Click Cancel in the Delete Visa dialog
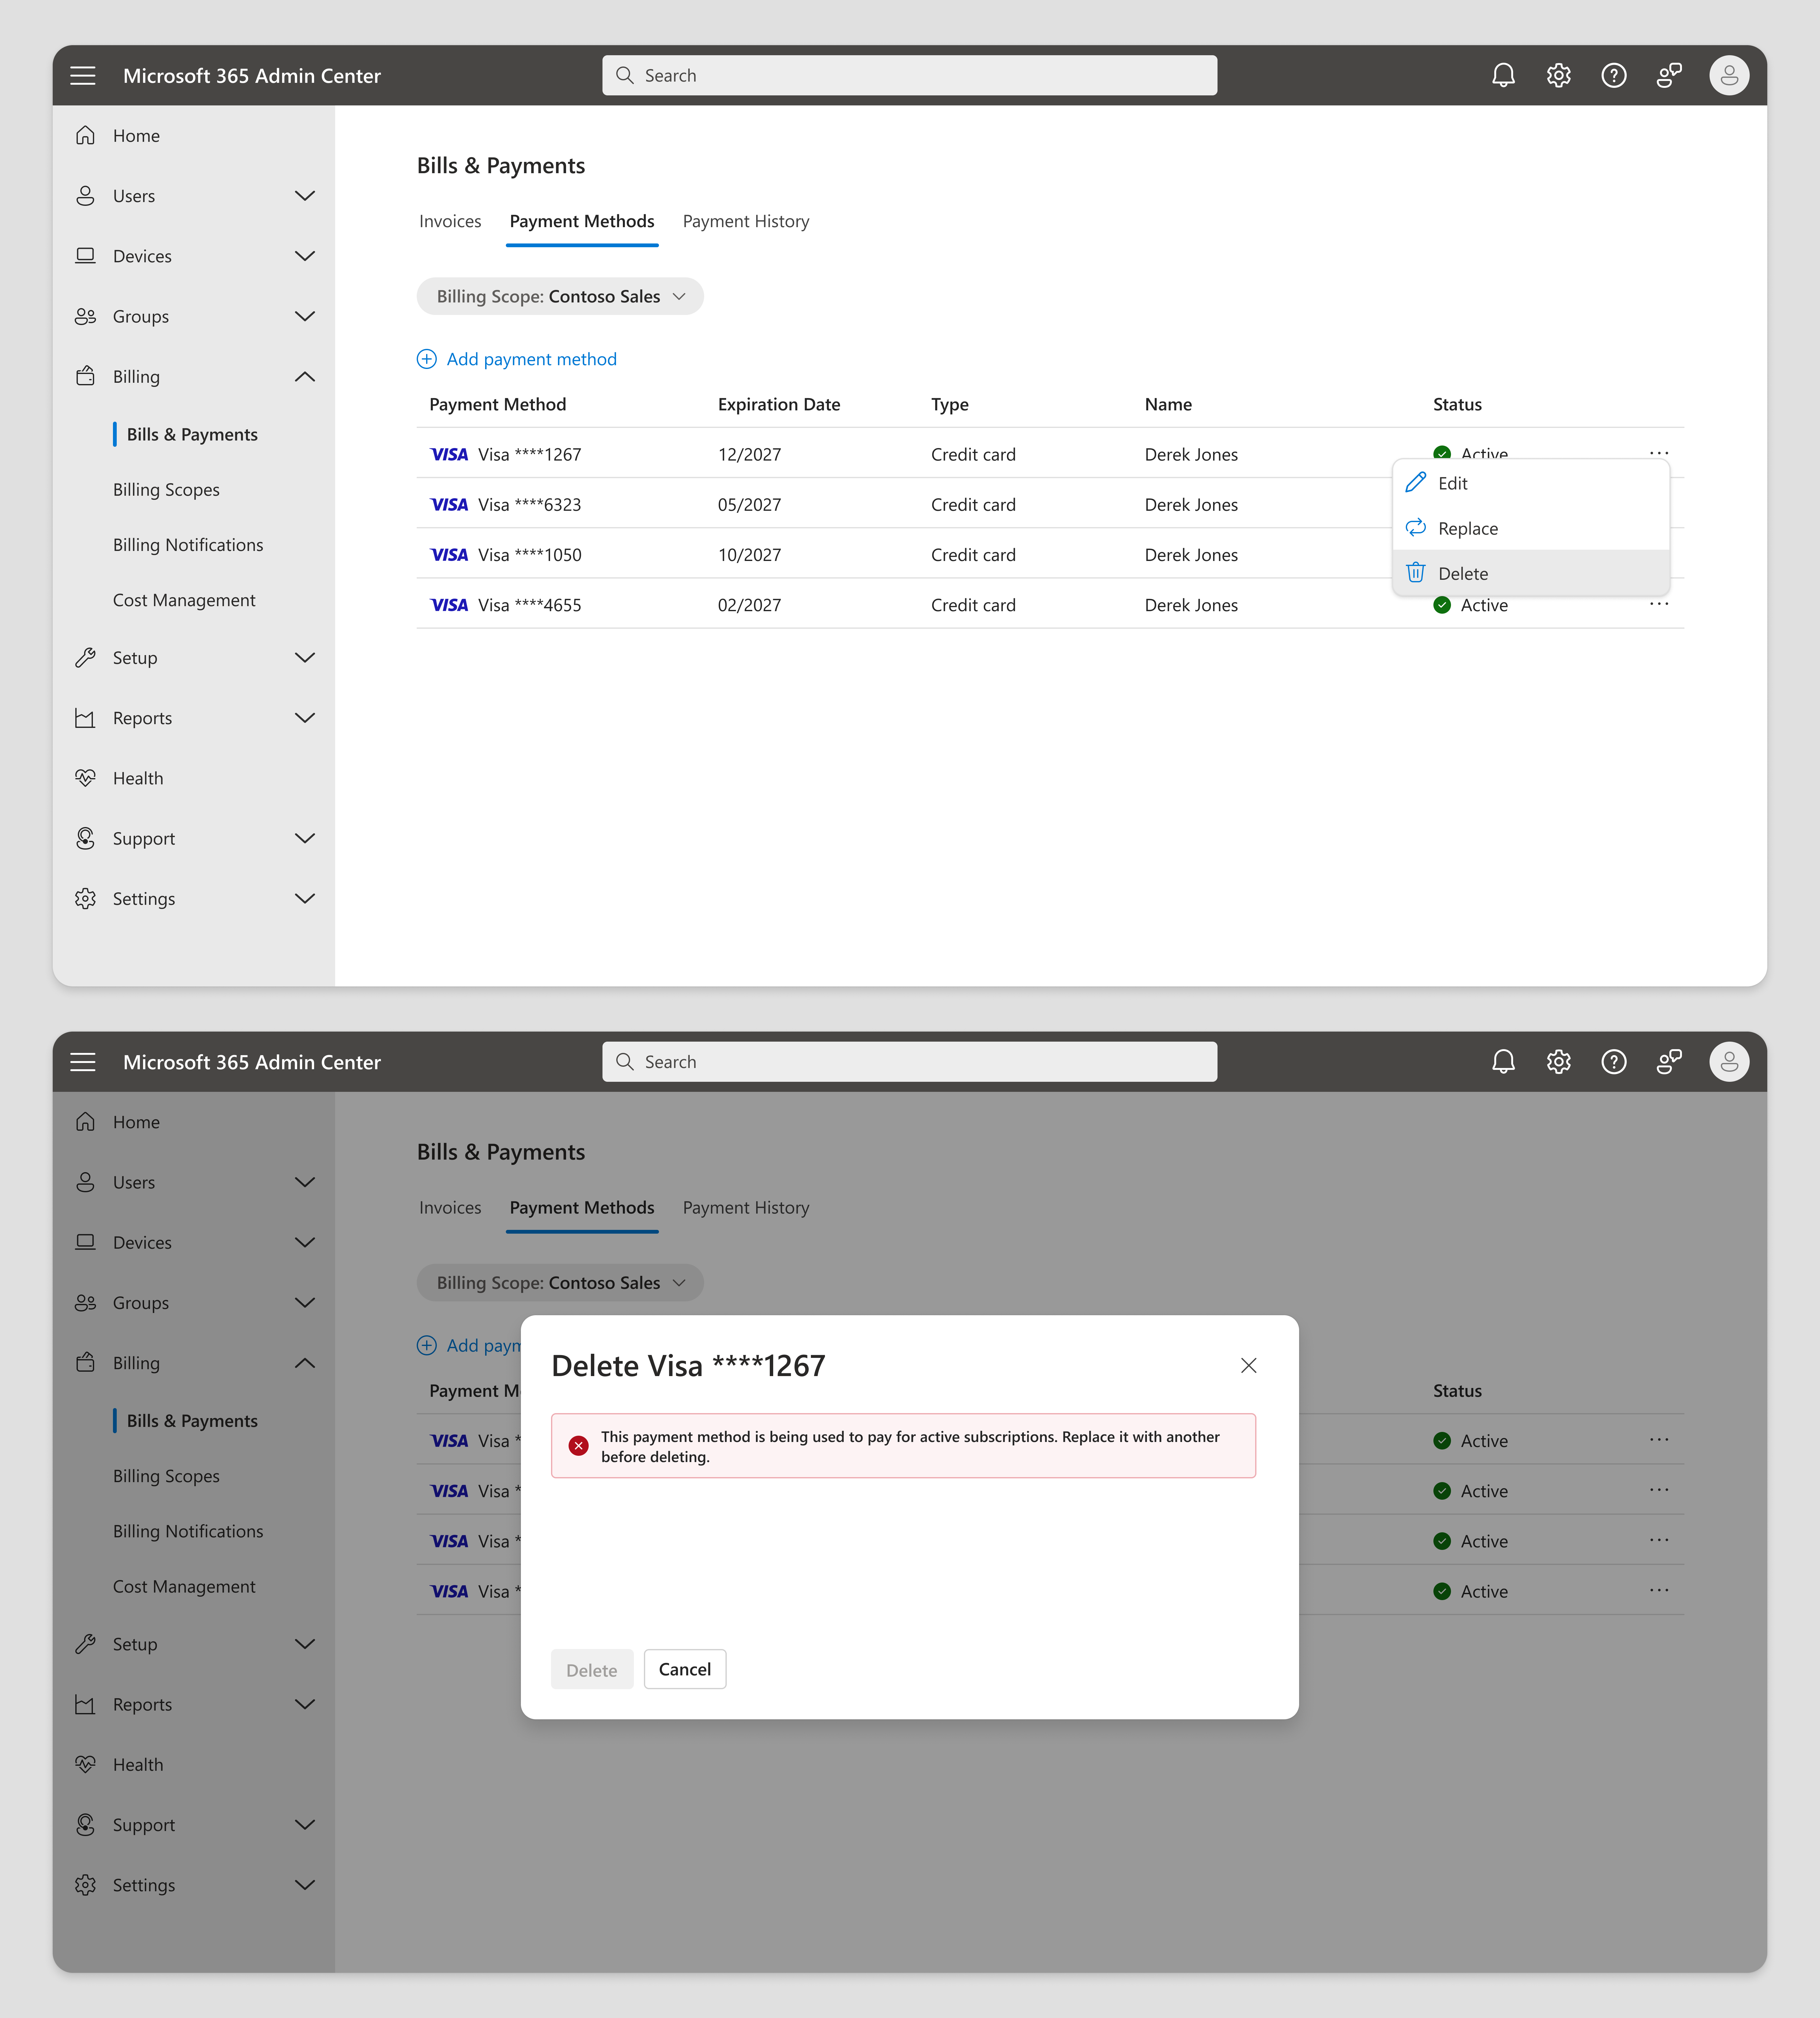 coord(685,1669)
